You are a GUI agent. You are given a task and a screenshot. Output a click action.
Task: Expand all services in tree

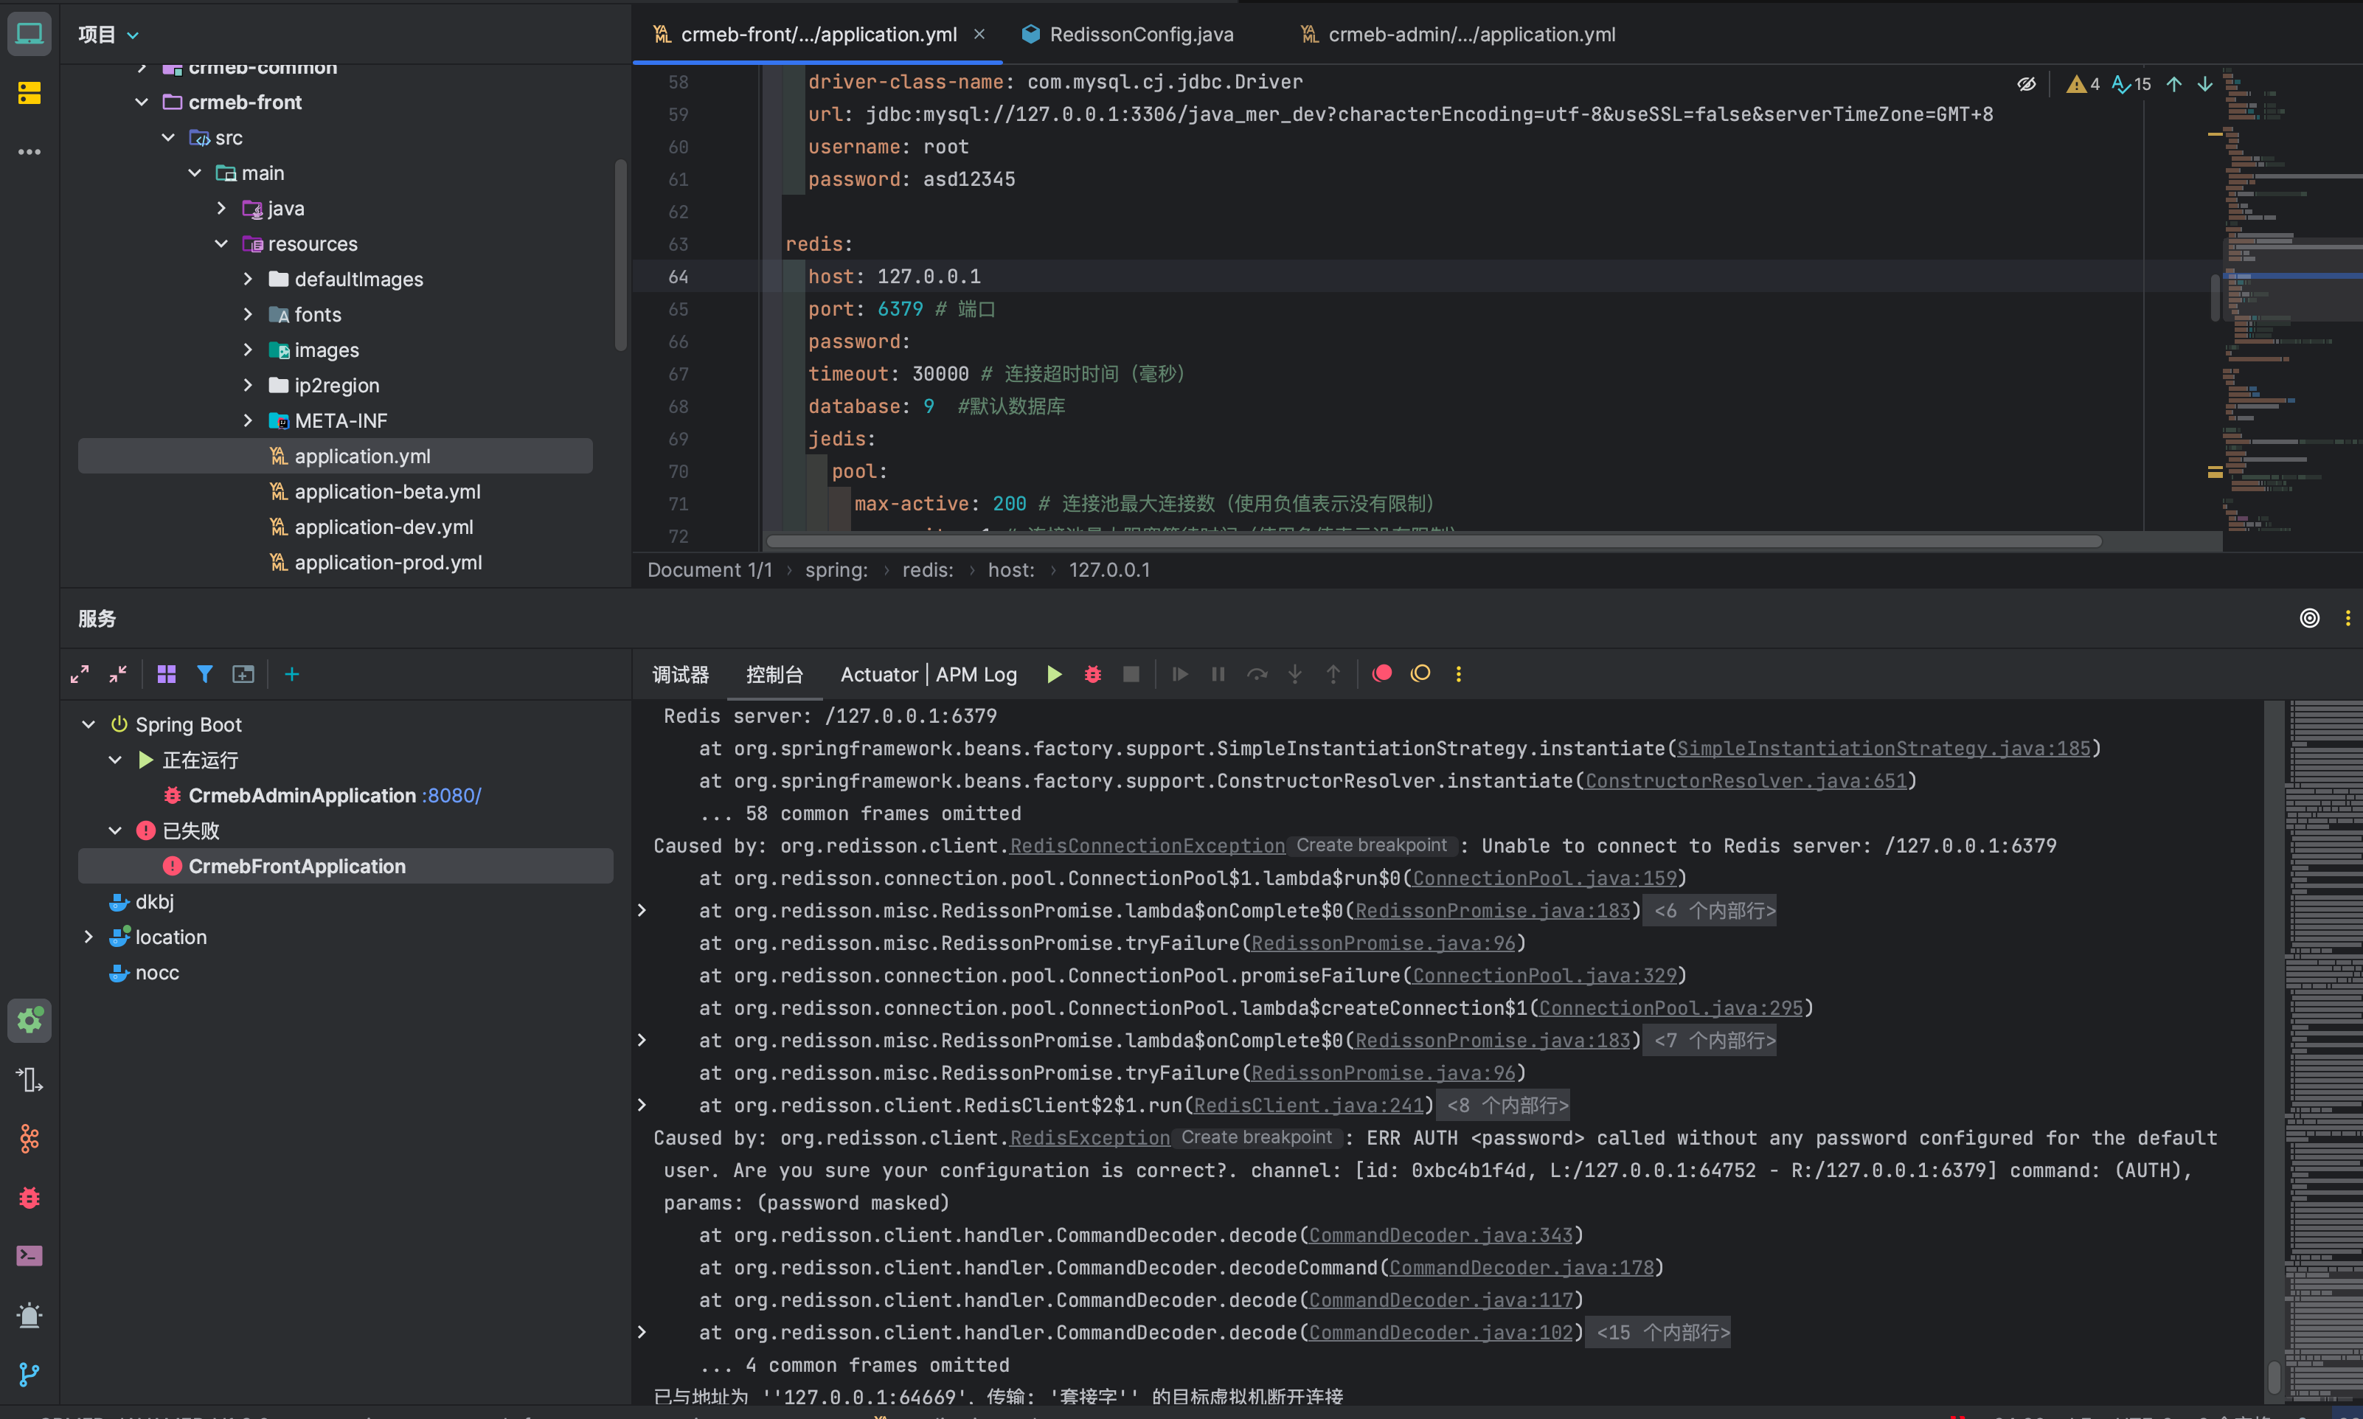(80, 674)
